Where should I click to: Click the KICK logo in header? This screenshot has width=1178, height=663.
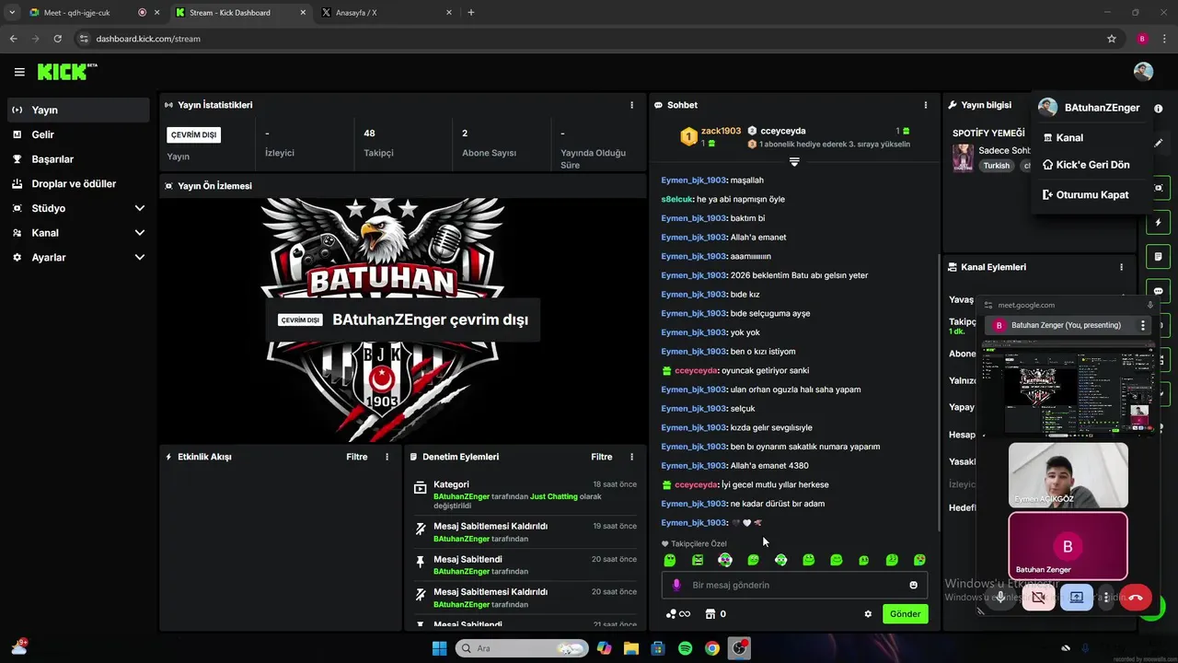tap(66, 72)
